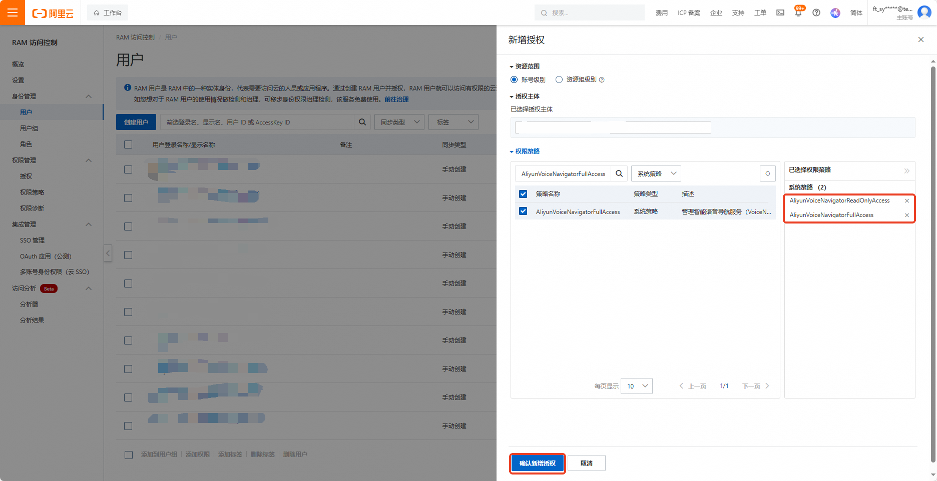Open 费用 in top navigation
937x481 pixels.
tap(662, 13)
